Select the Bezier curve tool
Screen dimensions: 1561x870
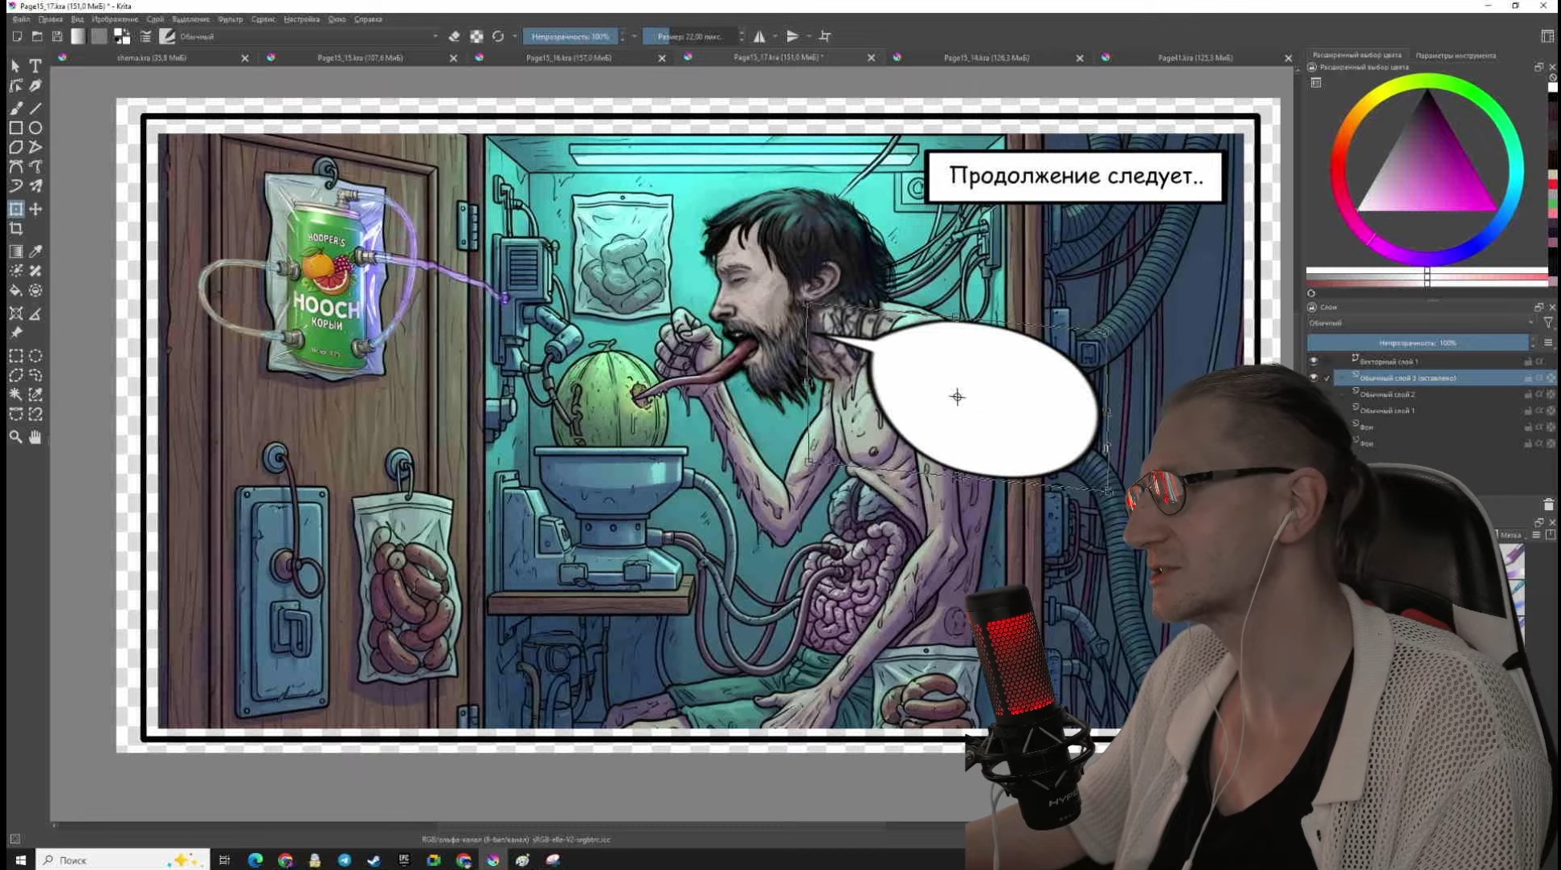(x=15, y=166)
